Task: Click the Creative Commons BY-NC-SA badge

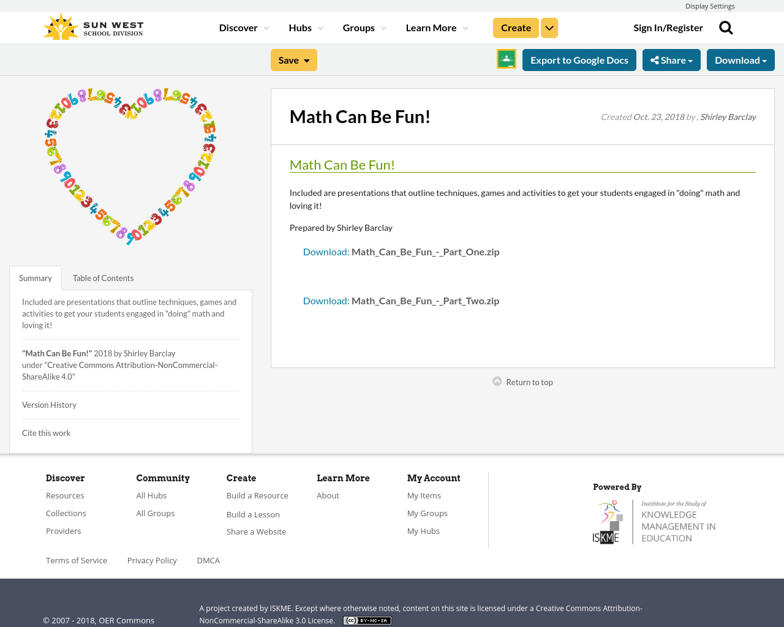Action: [367, 620]
